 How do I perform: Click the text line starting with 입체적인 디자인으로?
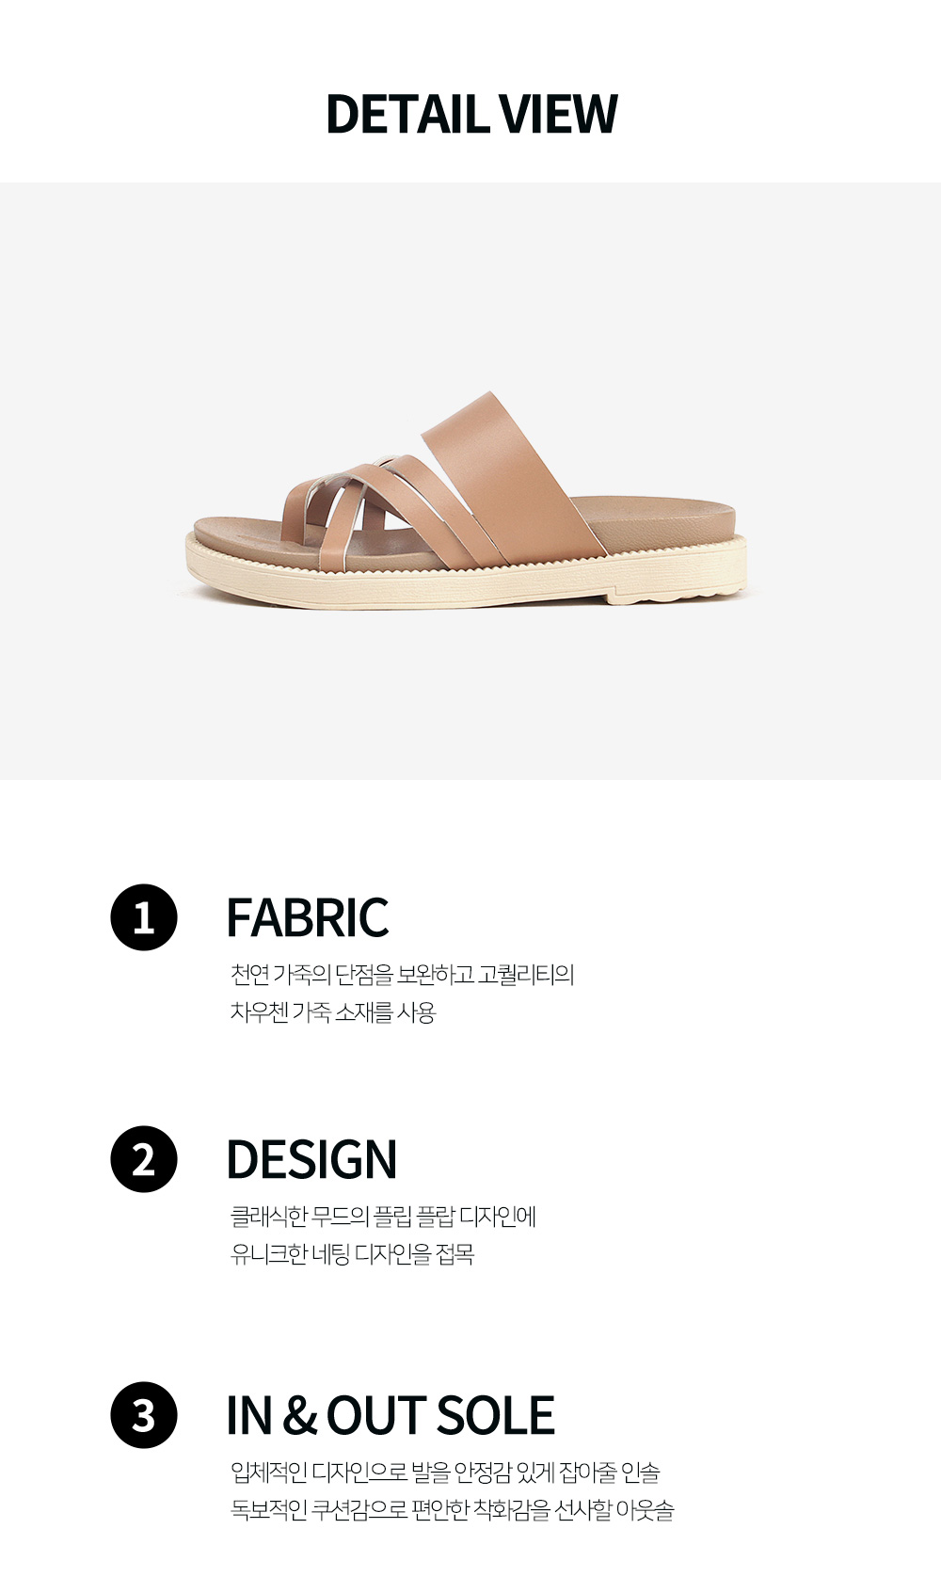pos(446,1472)
